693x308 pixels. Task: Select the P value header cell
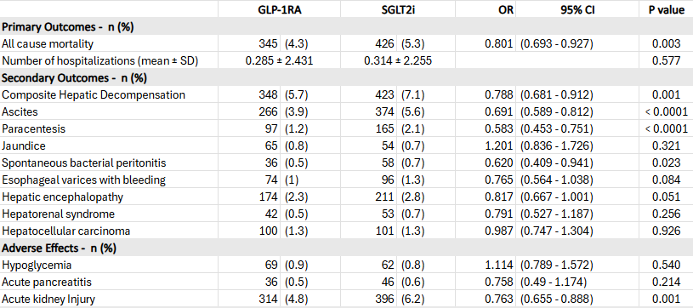[x=666, y=9]
